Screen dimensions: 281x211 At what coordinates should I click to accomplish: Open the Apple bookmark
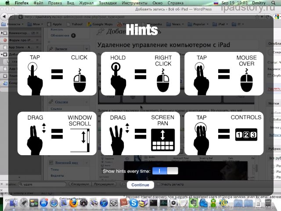54,24
